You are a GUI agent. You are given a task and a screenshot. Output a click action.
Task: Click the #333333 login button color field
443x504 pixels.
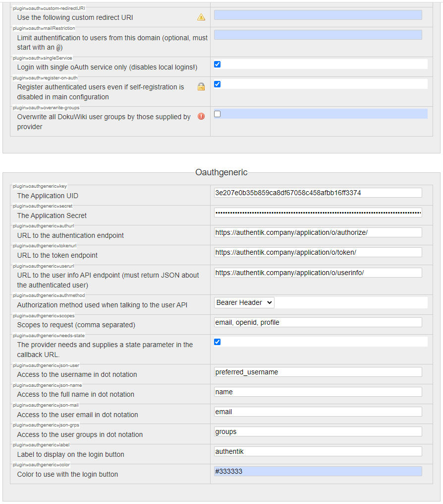tap(318, 471)
